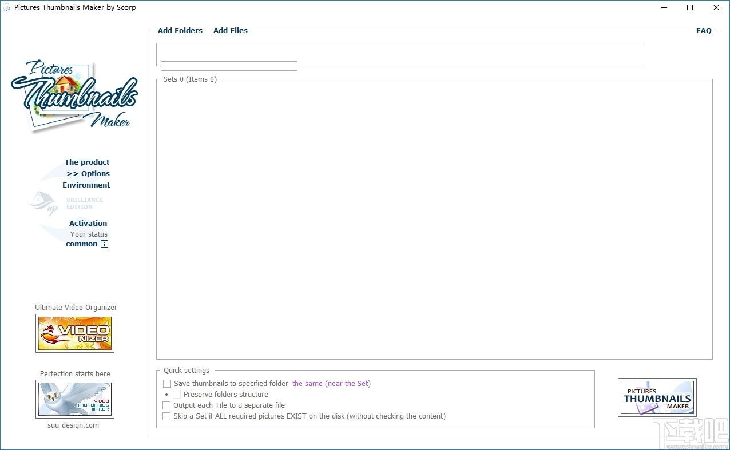Image resolution: width=730 pixels, height=450 pixels.
Task: Click the BRILLIANCE EDITION text
Action: click(x=85, y=204)
